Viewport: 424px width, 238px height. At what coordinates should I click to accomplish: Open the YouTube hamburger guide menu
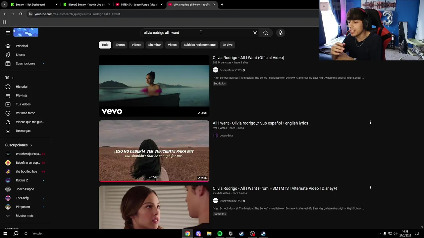tap(8, 33)
